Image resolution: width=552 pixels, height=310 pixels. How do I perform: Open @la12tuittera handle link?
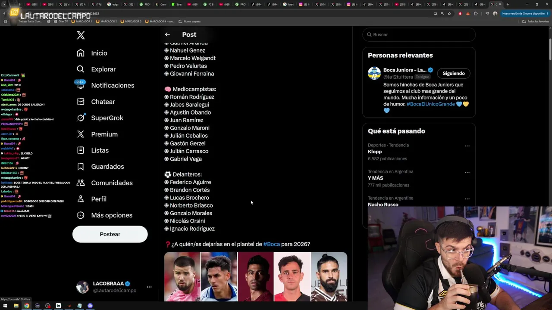[x=398, y=77]
